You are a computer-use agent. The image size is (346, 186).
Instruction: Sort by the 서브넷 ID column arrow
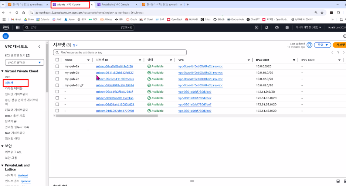coord(140,60)
